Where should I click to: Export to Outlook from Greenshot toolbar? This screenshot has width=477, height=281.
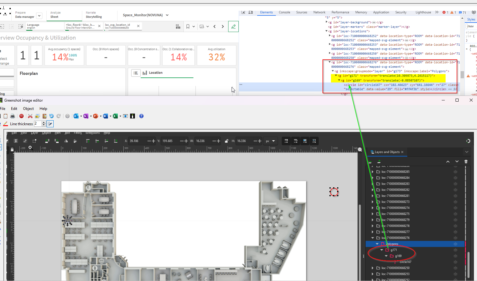pyautogui.click(x=76, y=116)
